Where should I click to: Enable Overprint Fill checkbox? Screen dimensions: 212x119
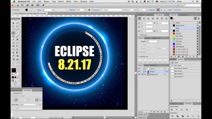(12, 93)
